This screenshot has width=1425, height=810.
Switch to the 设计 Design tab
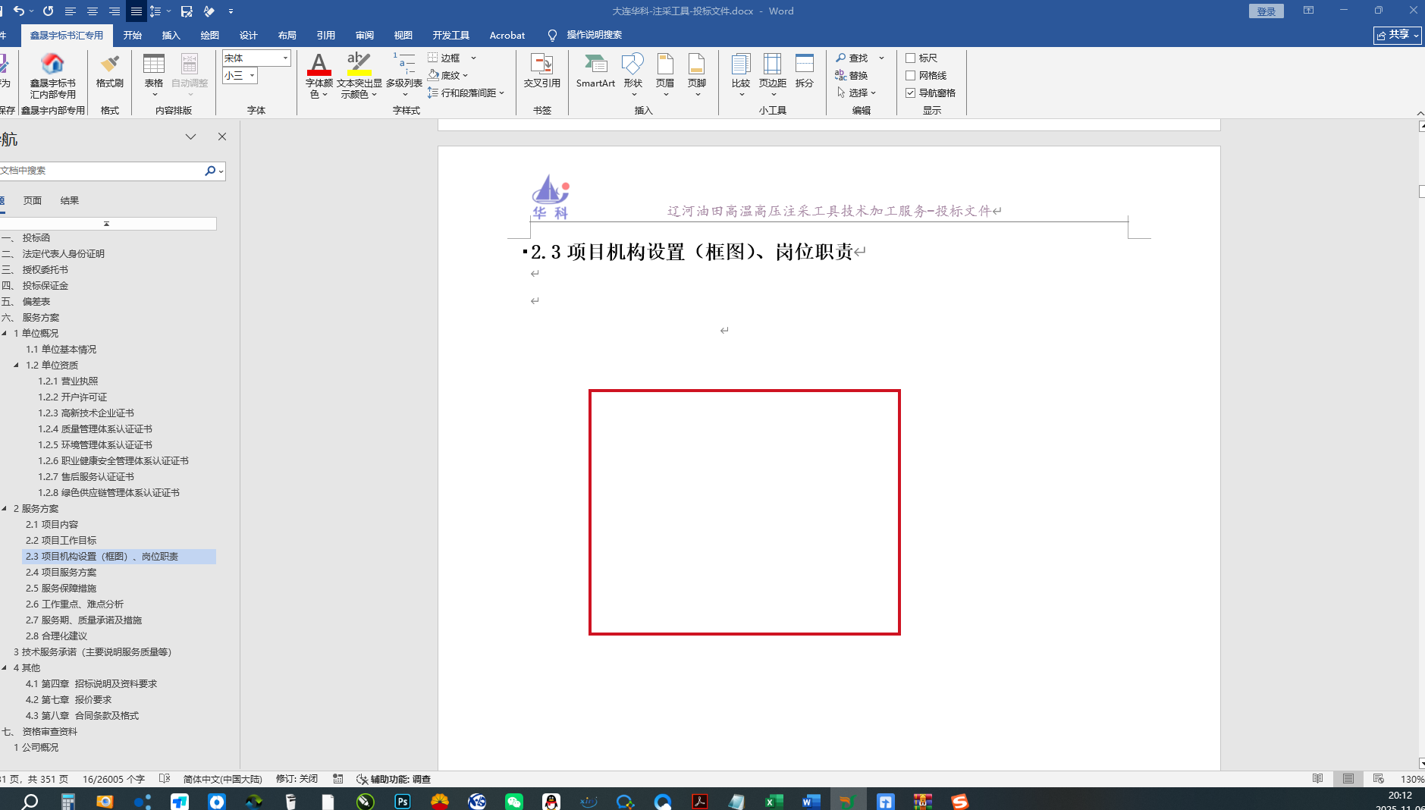(x=249, y=36)
